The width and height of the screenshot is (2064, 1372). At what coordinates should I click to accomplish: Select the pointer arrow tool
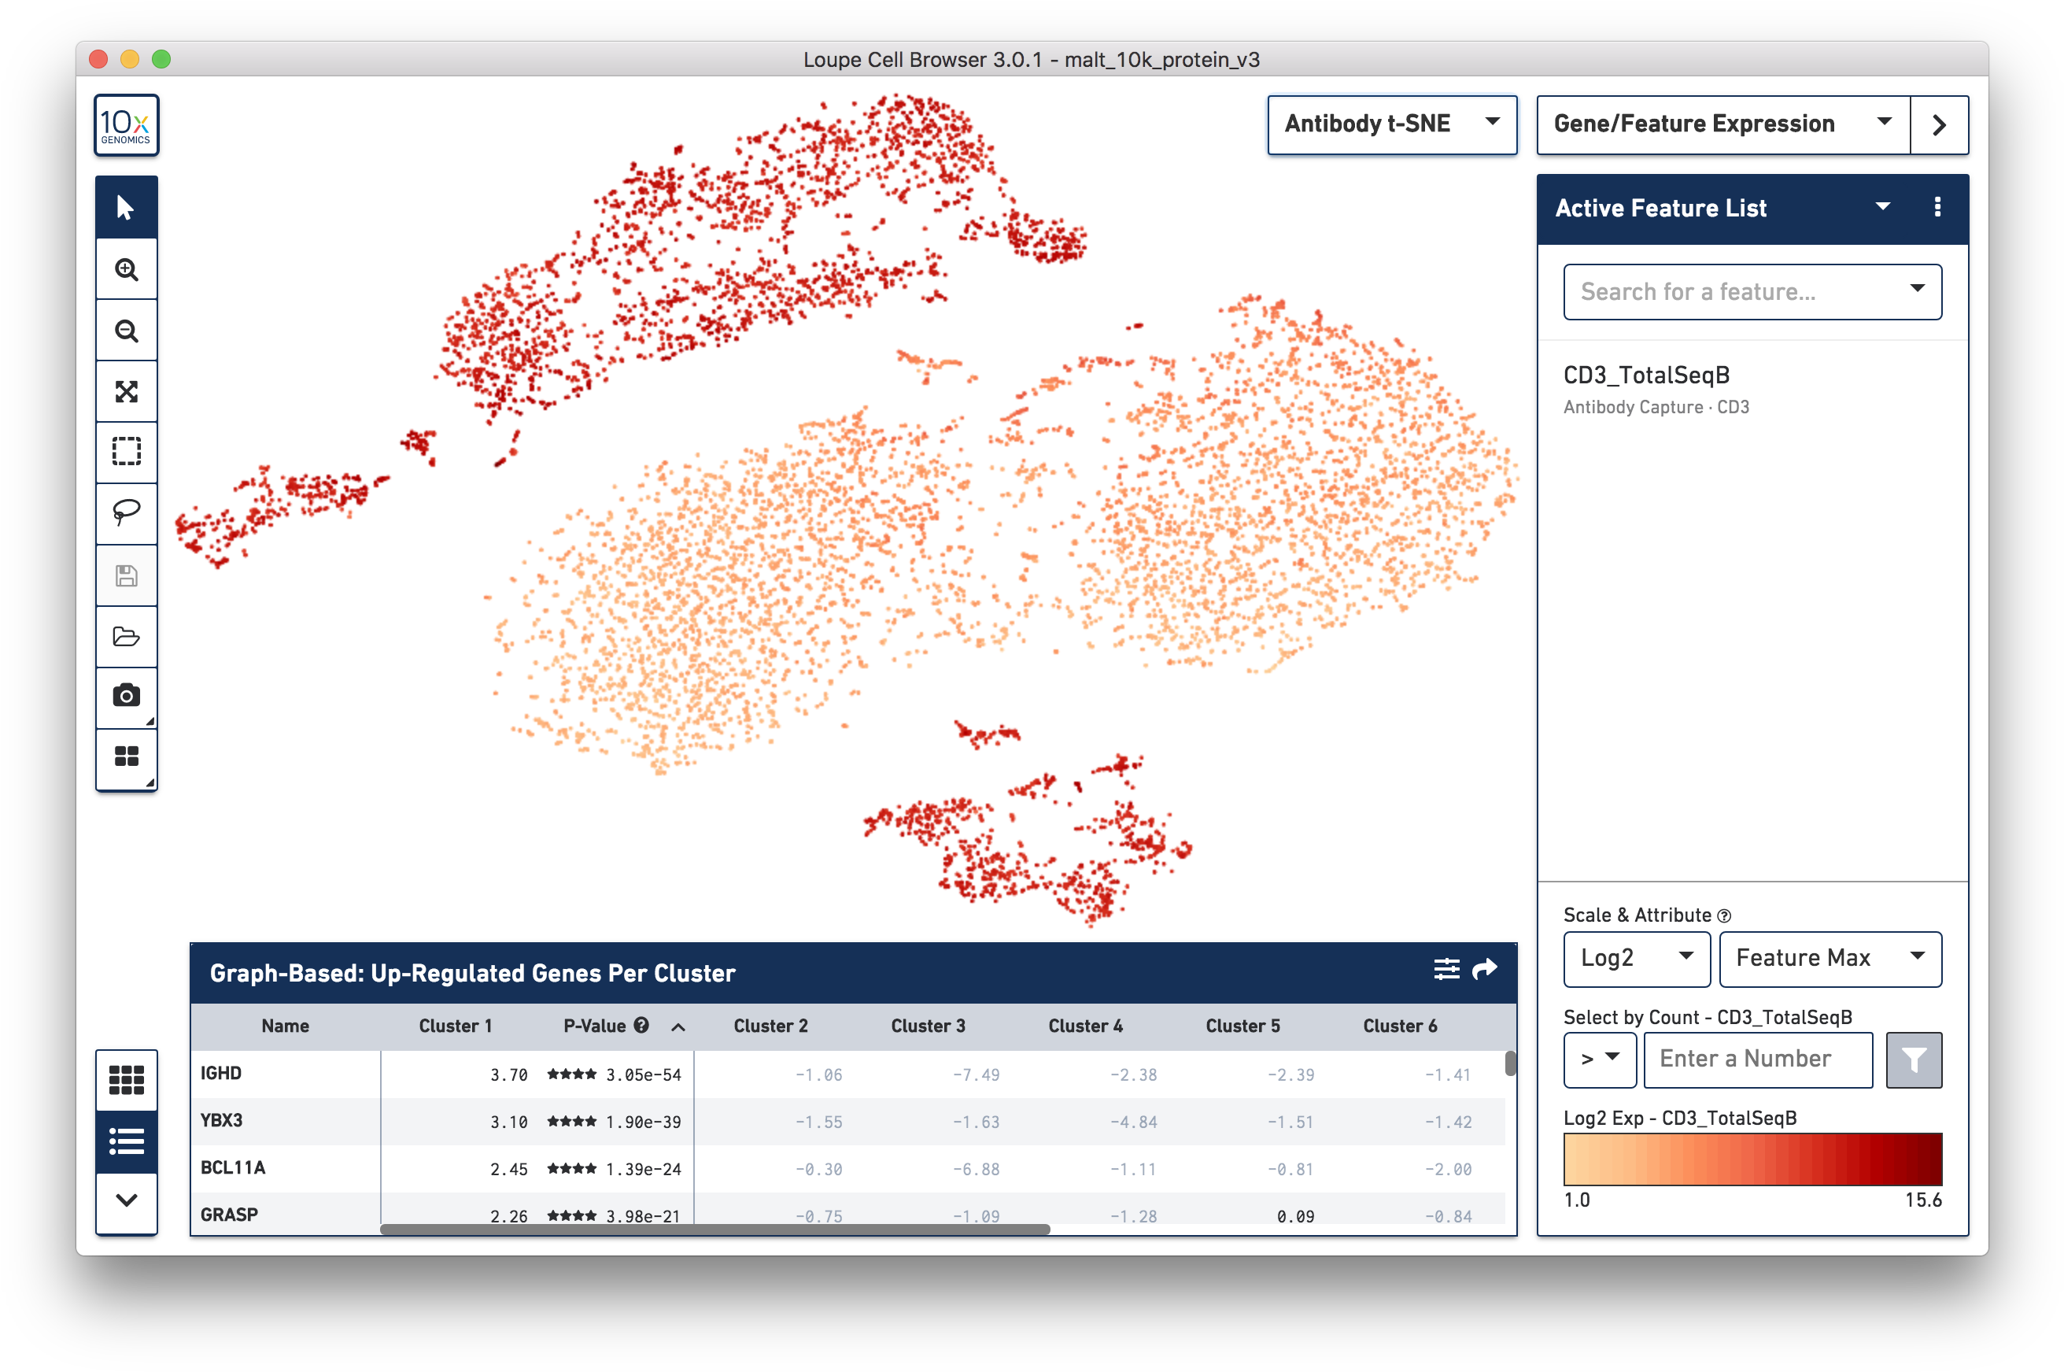click(x=126, y=207)
